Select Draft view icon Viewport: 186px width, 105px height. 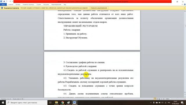coord(164,99)
